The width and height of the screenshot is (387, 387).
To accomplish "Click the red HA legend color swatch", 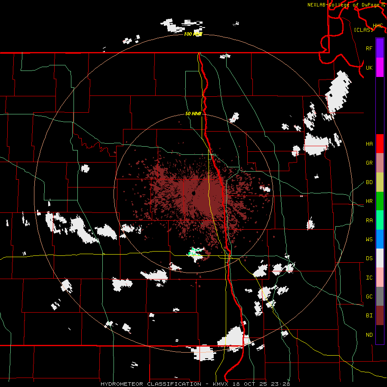I will click(380, 144).
